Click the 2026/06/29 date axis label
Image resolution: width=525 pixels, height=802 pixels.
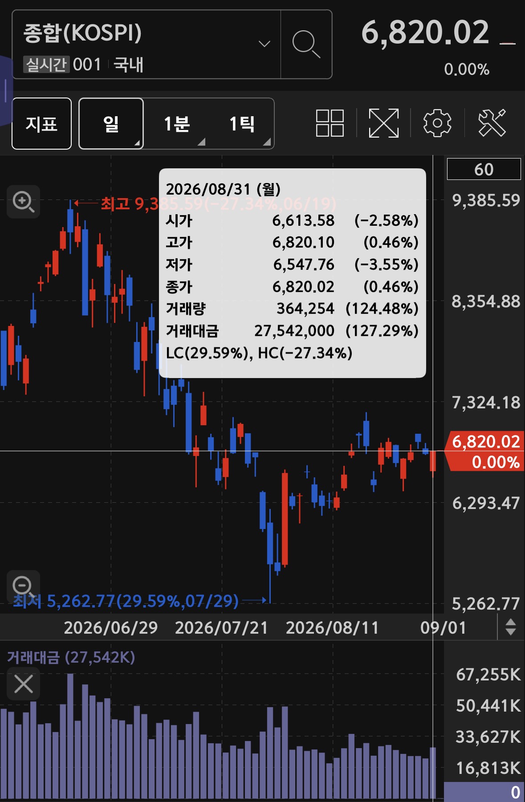tap(110, 627)
